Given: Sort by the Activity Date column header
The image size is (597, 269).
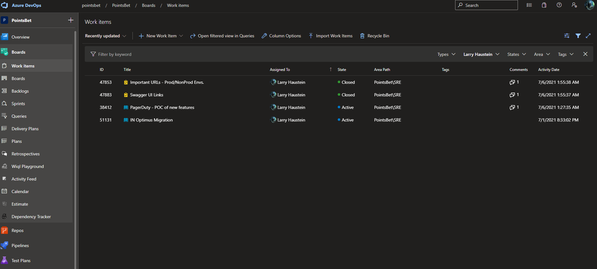Looking at the screenshot, I should click(549, 70).
